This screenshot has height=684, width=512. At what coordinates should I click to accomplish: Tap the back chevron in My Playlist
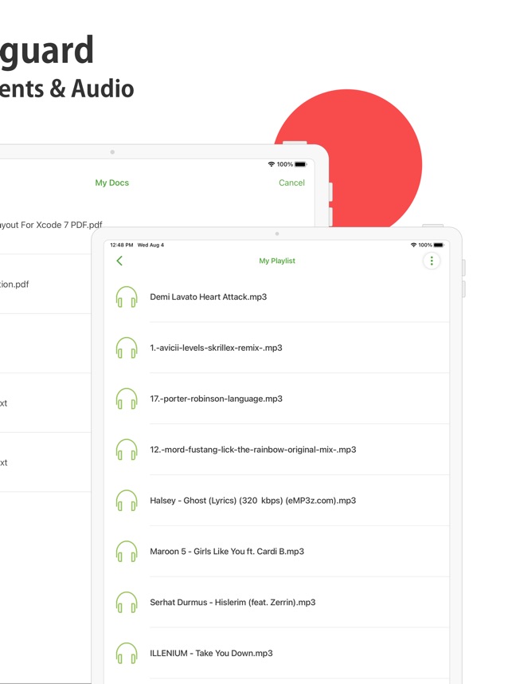(119, 261)
